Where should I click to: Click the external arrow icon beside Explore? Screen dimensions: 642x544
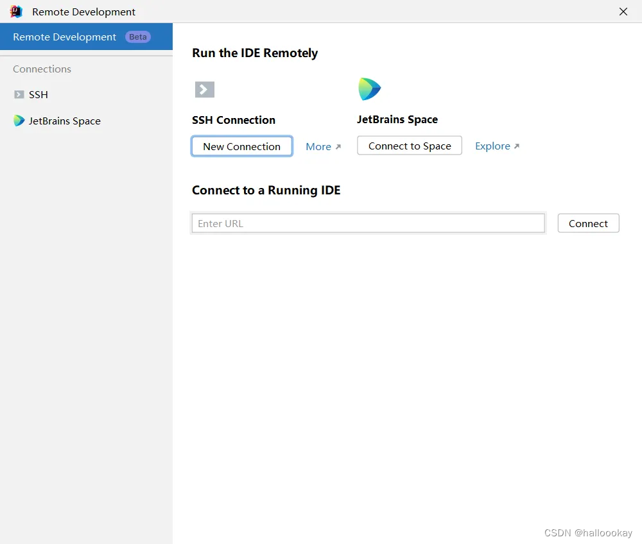(x=517, y=146)
